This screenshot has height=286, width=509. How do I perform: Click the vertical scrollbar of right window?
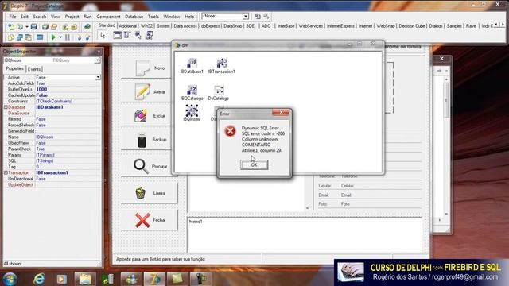click(447, 146)
